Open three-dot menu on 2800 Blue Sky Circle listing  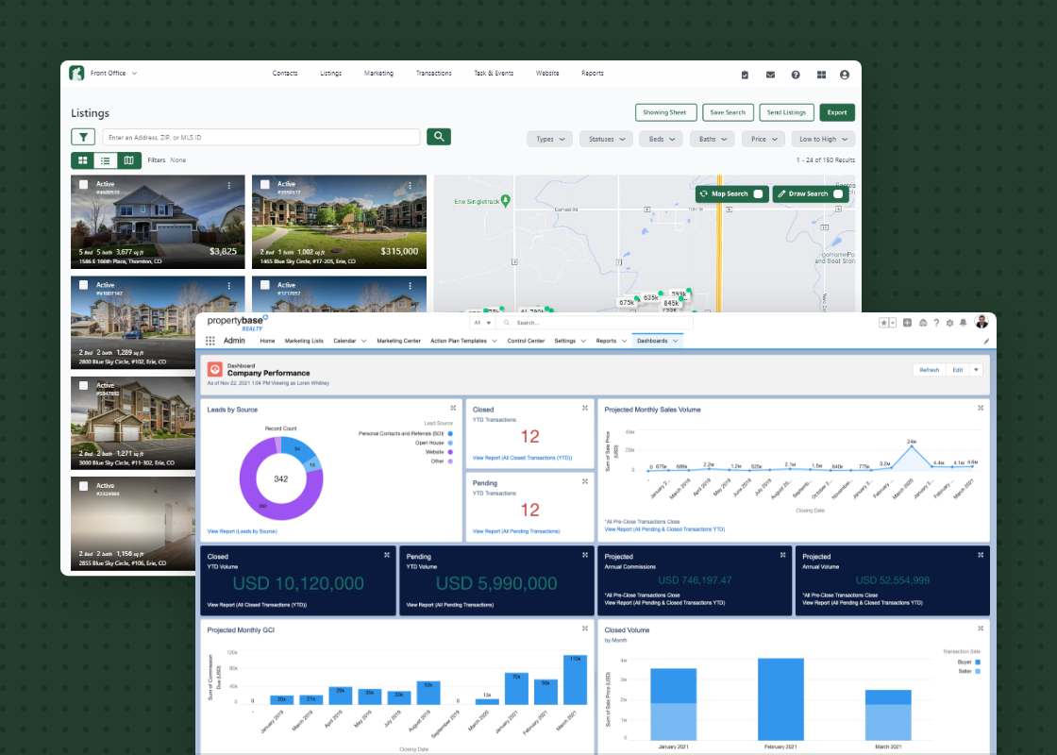229,286
